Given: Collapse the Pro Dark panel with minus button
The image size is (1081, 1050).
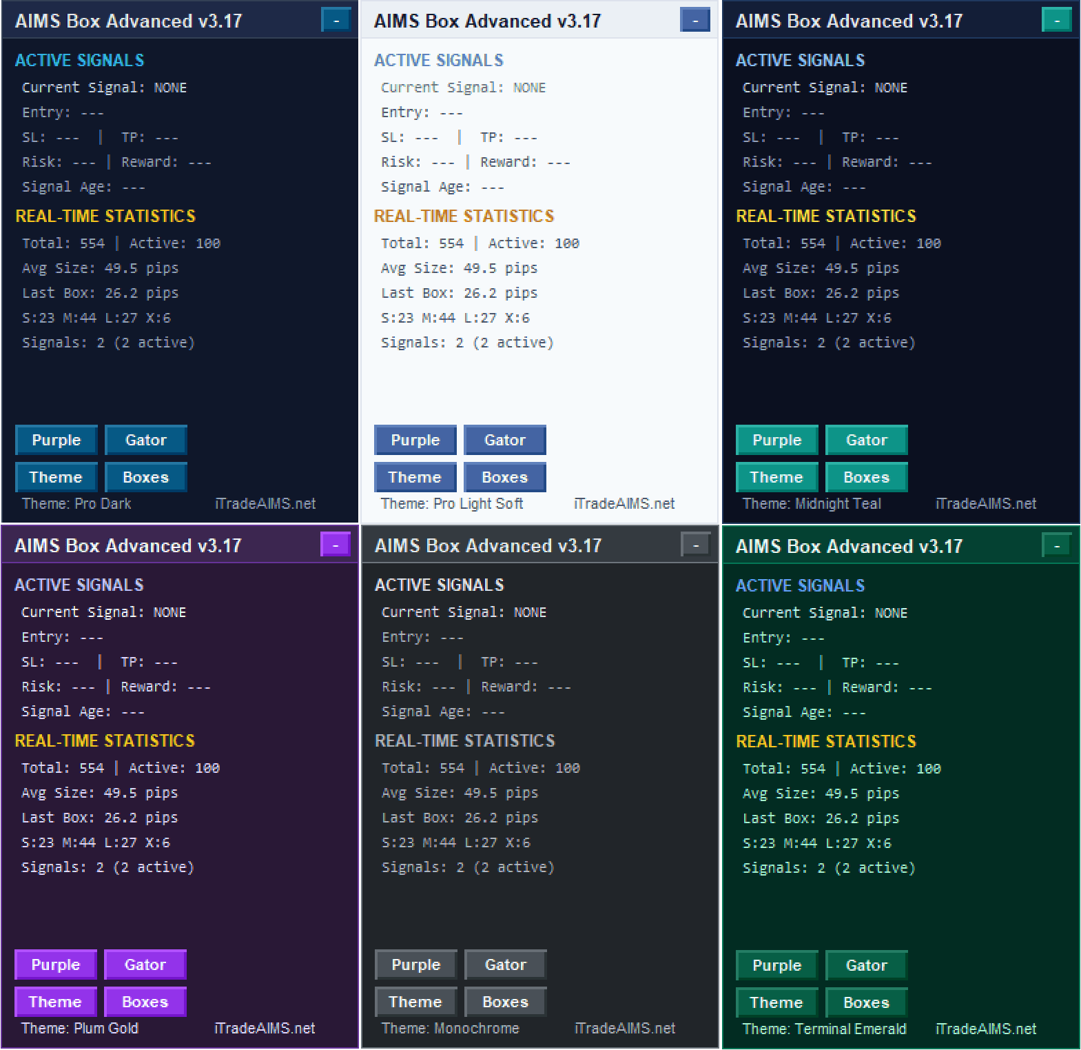Looking at the screenshot, I should pyautogui.click(x=336, y=20).
